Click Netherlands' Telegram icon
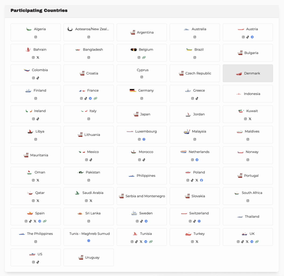This screenshot has width=284, height=276. (x=197, y=160)
